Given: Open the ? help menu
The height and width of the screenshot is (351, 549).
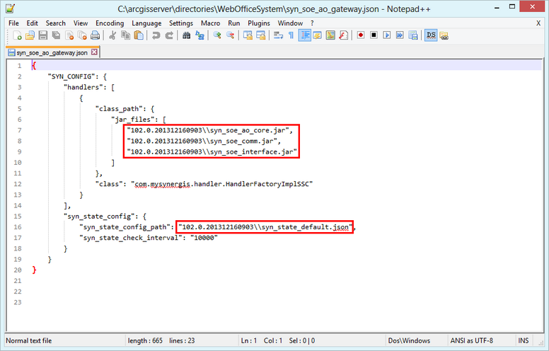Looking at the screenshot, I should pos(312,23).
